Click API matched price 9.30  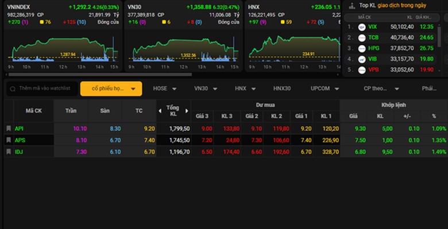pos(360,129)
